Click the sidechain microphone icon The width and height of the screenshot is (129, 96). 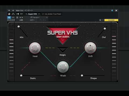click(18, 14)
